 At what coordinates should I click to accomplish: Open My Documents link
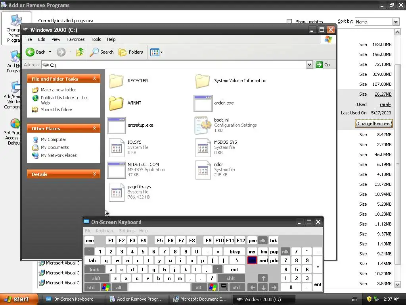pyautogui.click(x=55, y=147)
